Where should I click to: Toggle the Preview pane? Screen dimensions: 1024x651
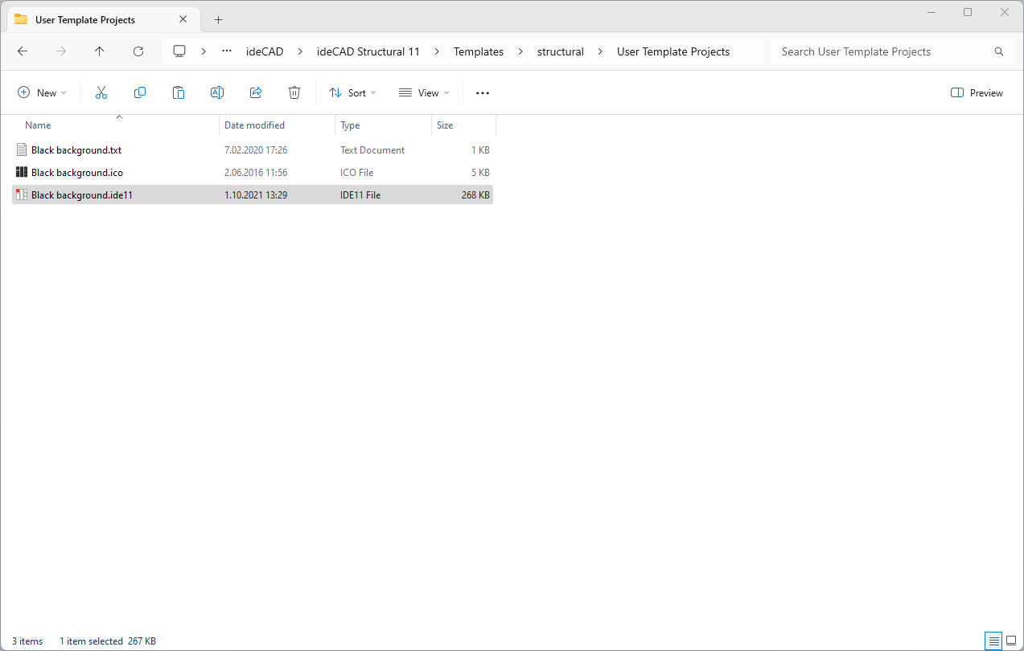[x=977, y=93]
